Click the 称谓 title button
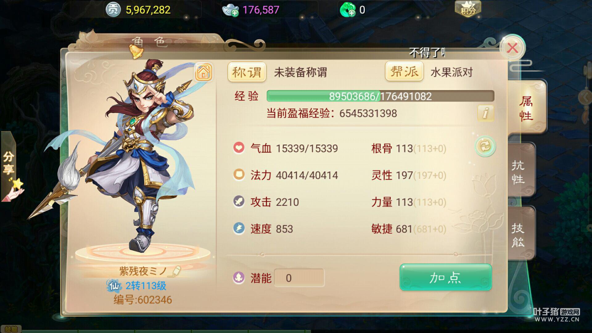This screenshot has height=333, width=592. pyautogui.click(x=247, y=72)
